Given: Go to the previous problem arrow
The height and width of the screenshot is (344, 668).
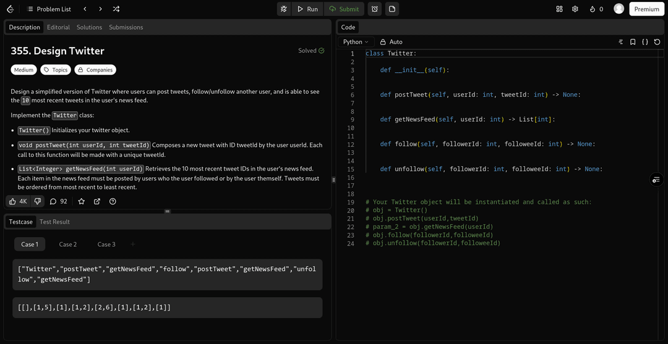Looking at the screenshot, I should (85, 9).
